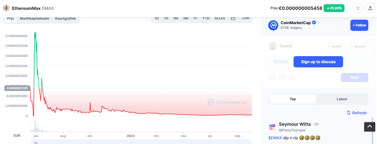Click the EUR currency label
The height and width of the screenshot is (144, 377).
(x=17, y=136)
